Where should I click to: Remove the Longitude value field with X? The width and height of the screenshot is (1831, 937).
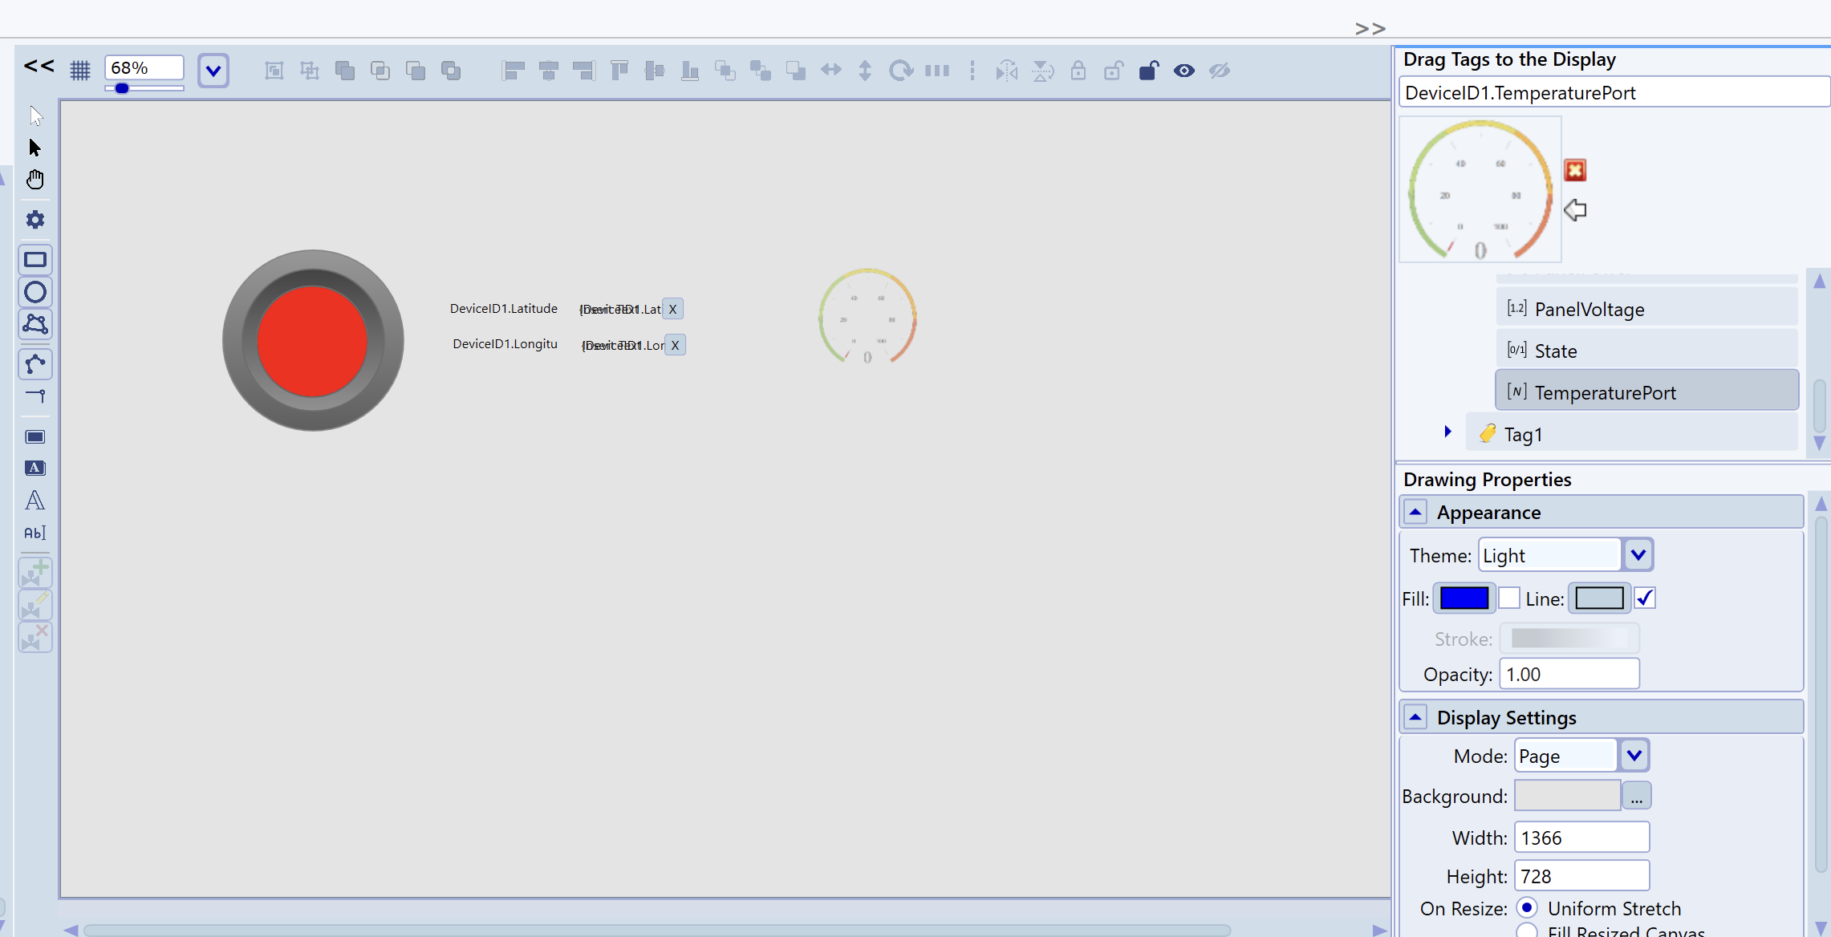[675, 345]
